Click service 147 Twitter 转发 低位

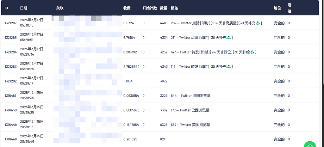214,52
